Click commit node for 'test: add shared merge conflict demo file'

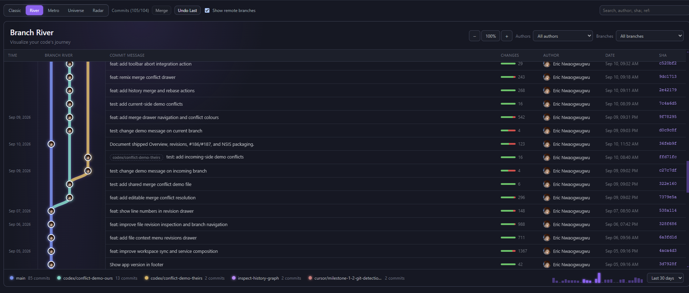tap(70, 184)
